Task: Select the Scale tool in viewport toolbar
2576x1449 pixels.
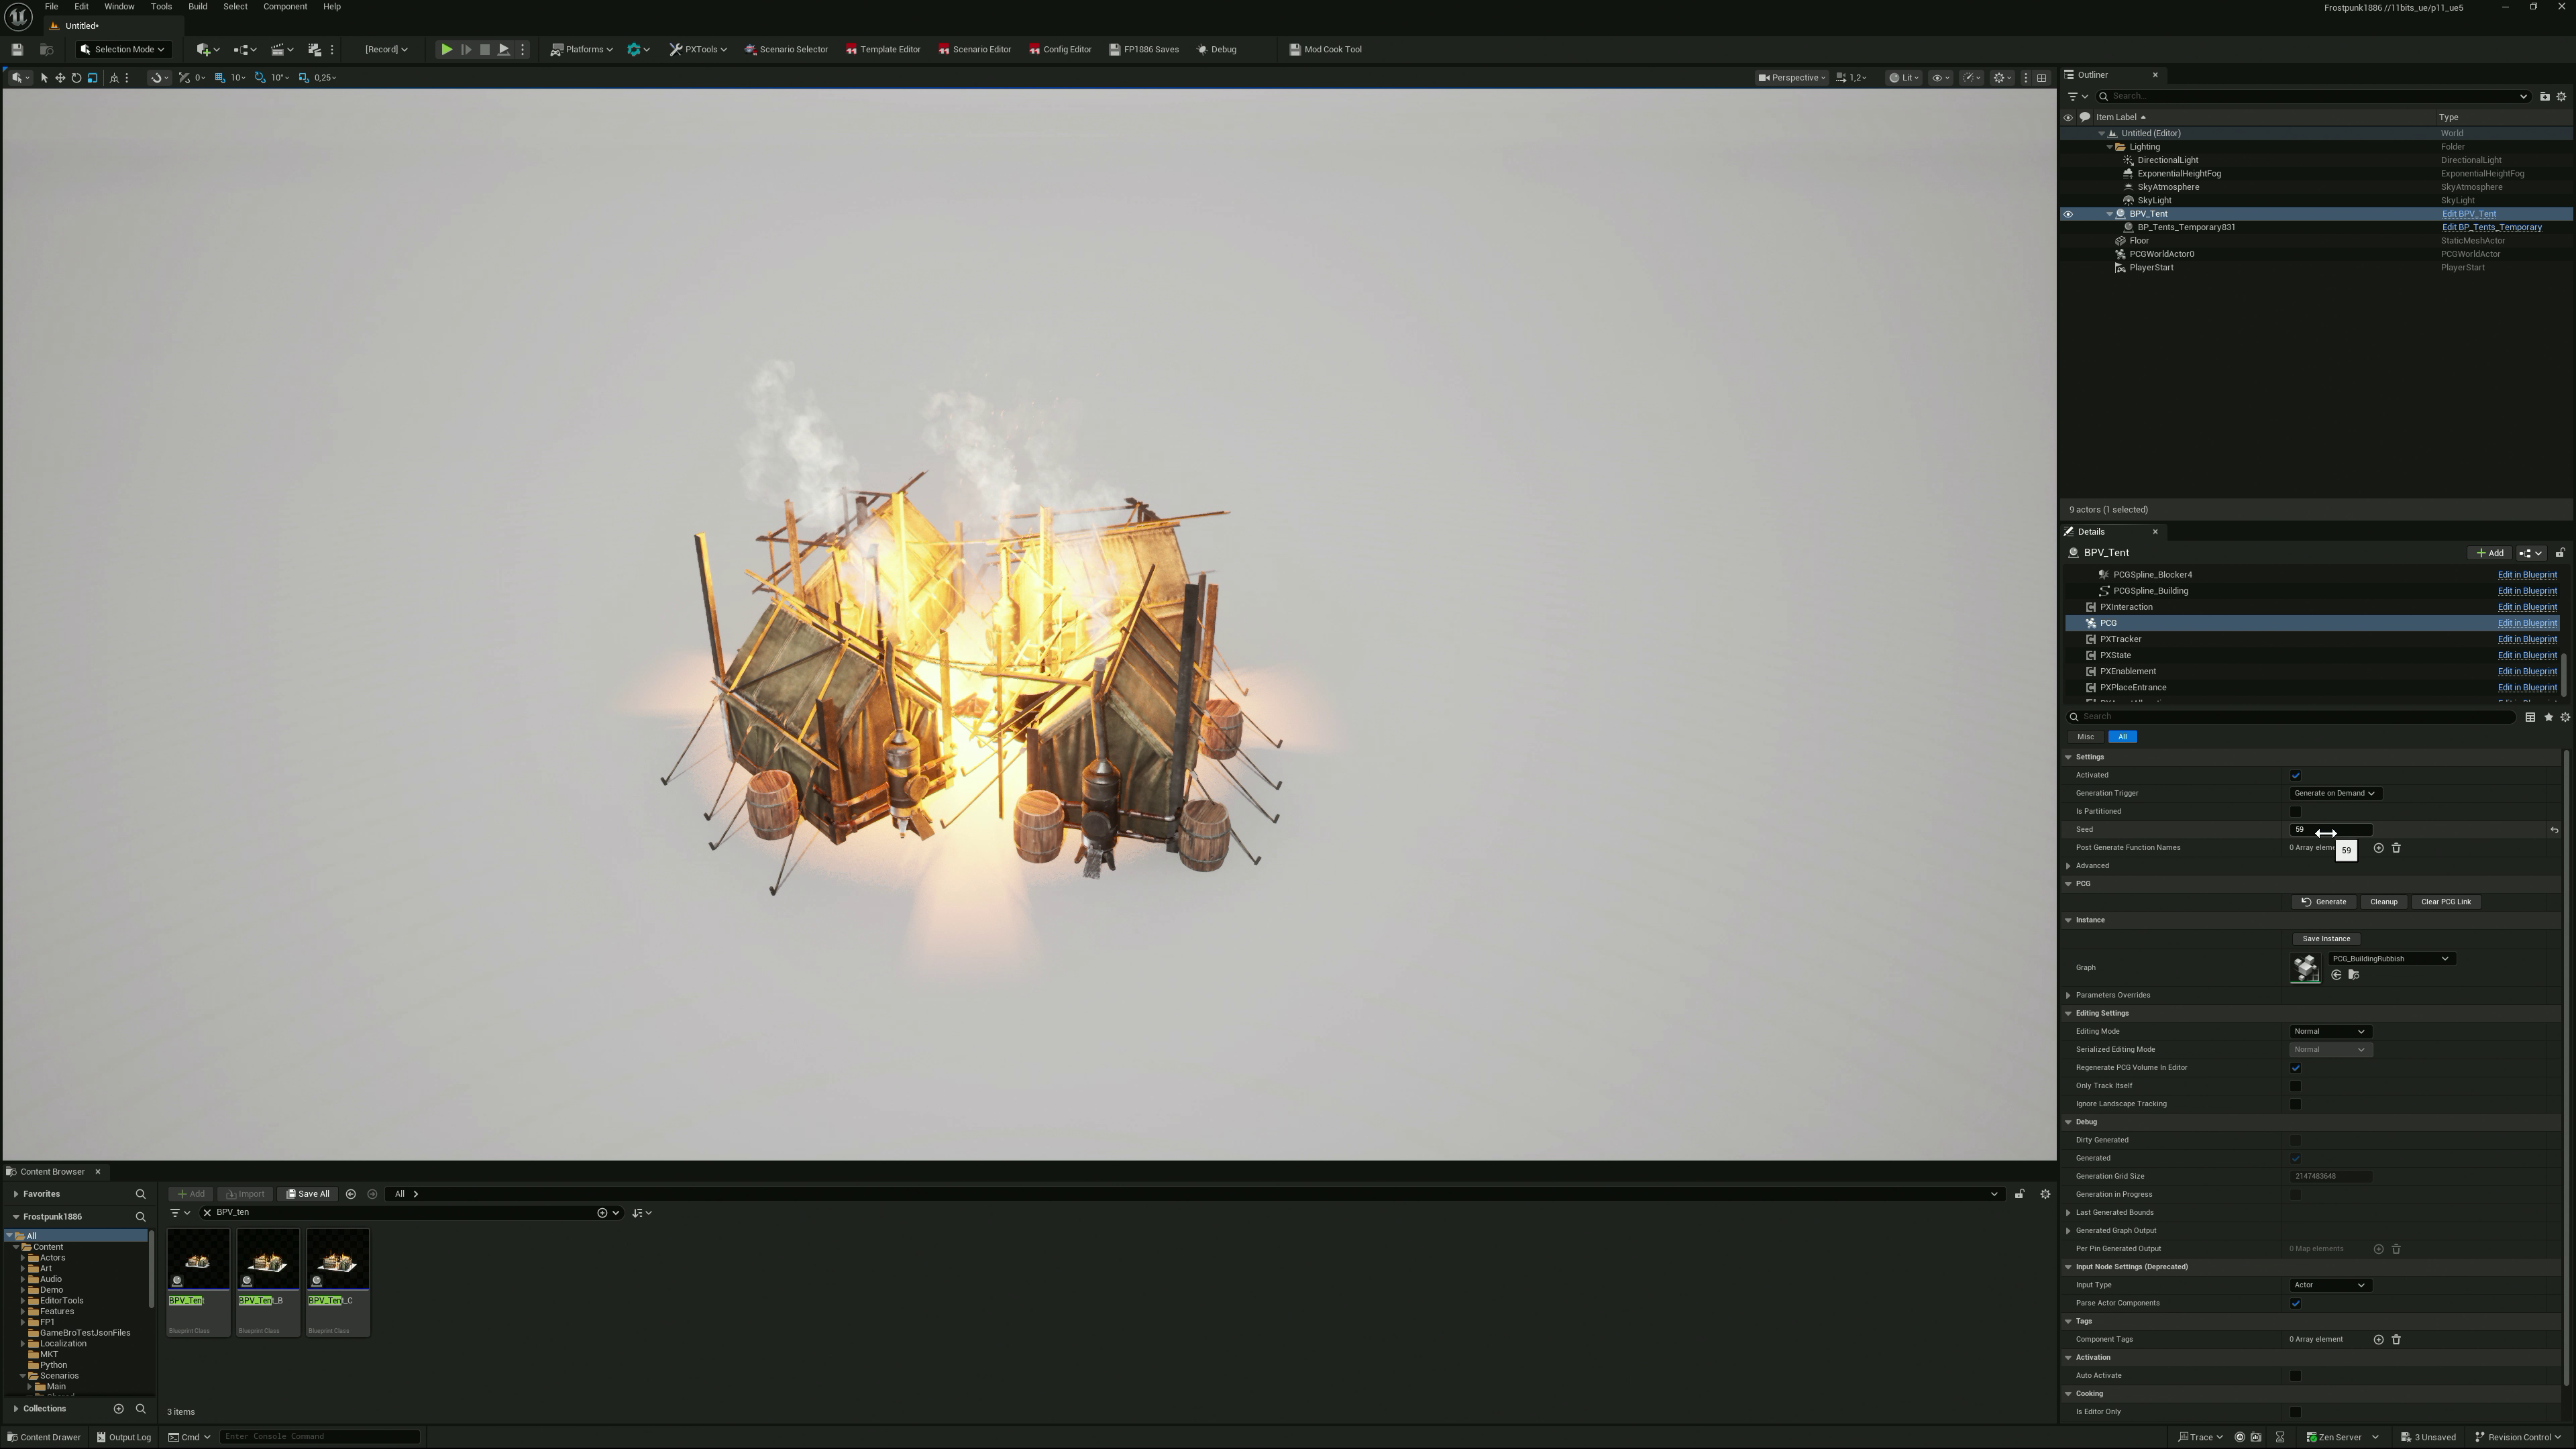Action: (x=92, y=78)
